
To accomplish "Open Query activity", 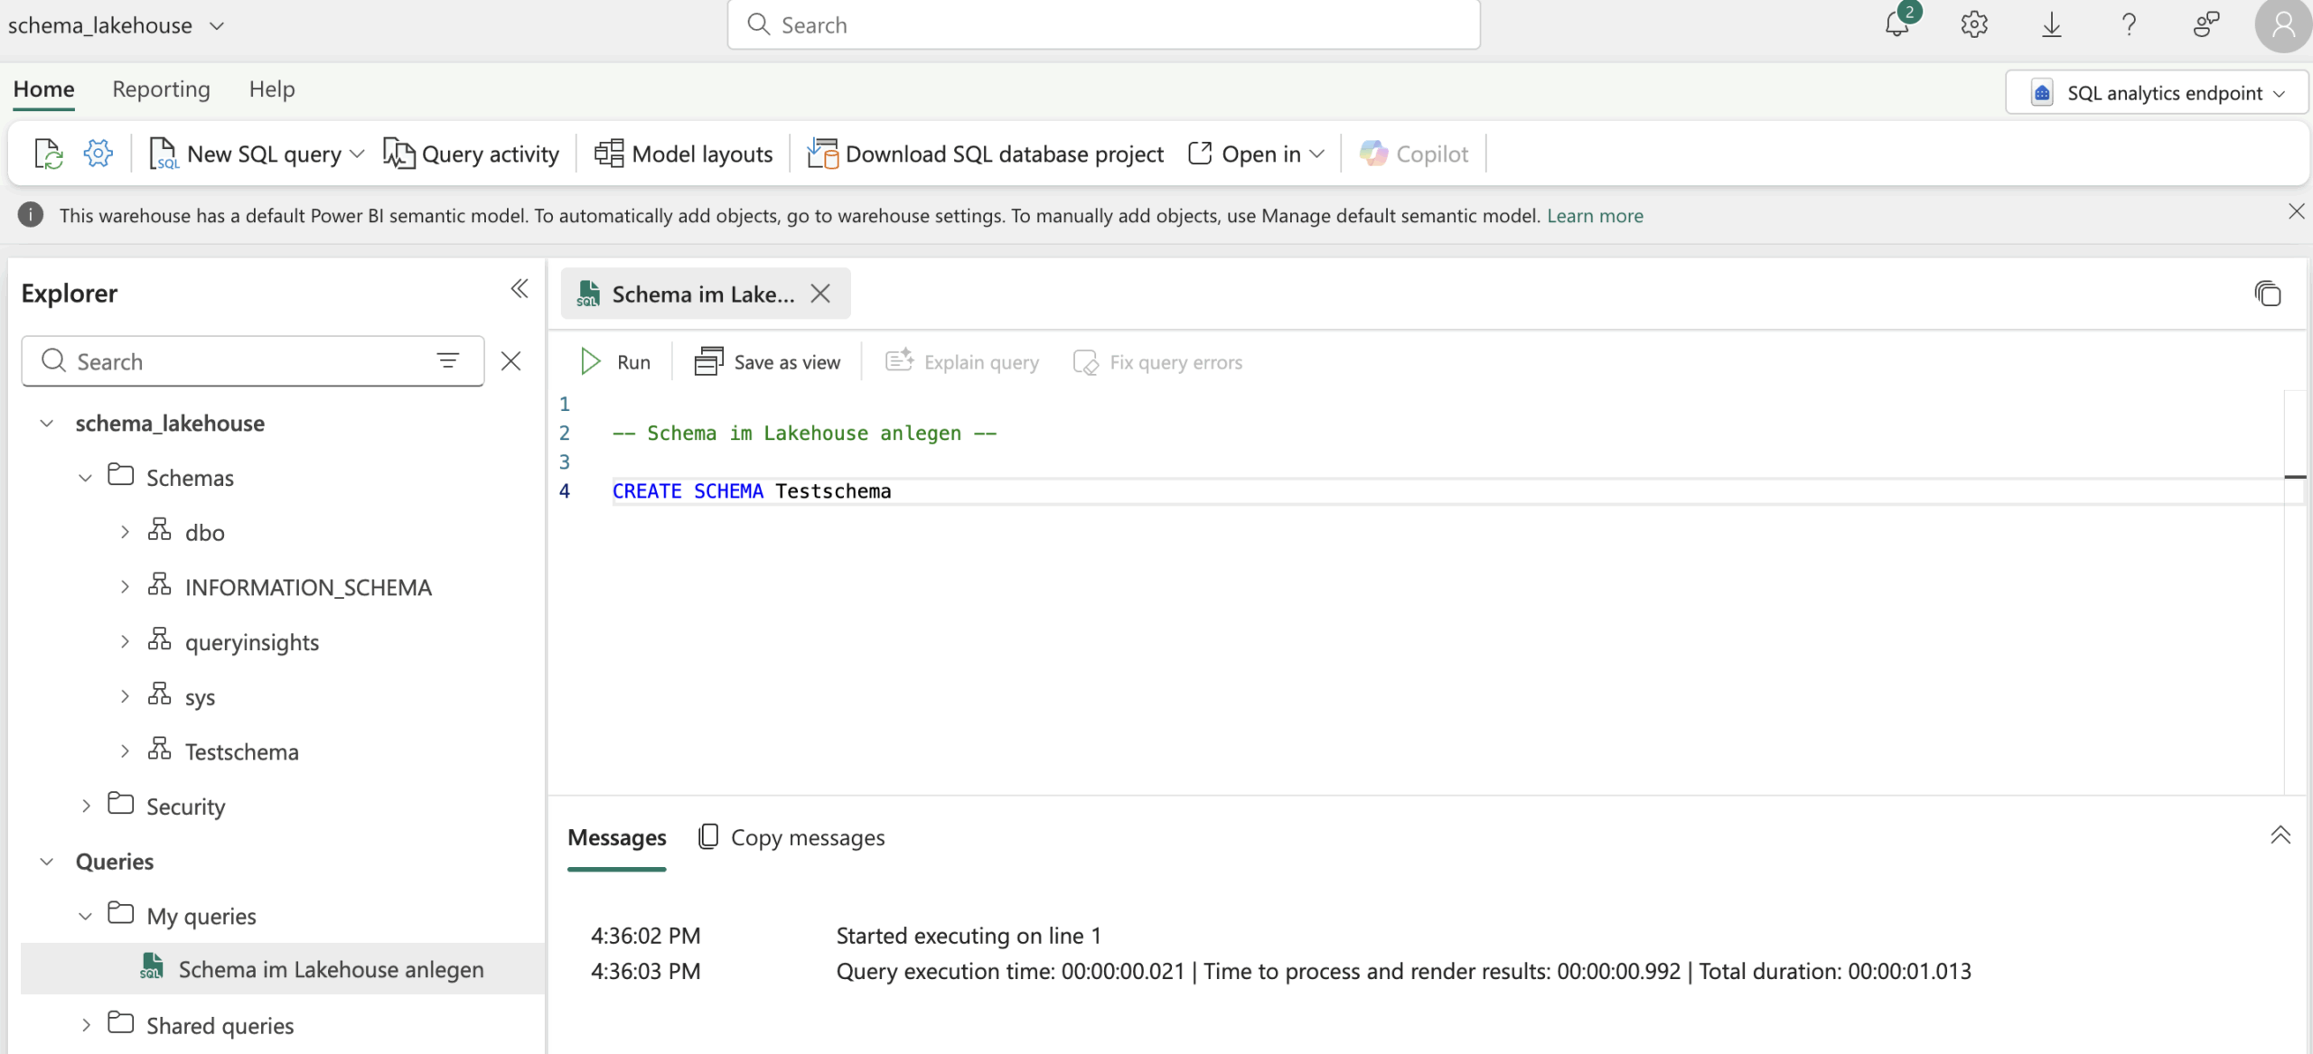I will [x=472, y=154].
